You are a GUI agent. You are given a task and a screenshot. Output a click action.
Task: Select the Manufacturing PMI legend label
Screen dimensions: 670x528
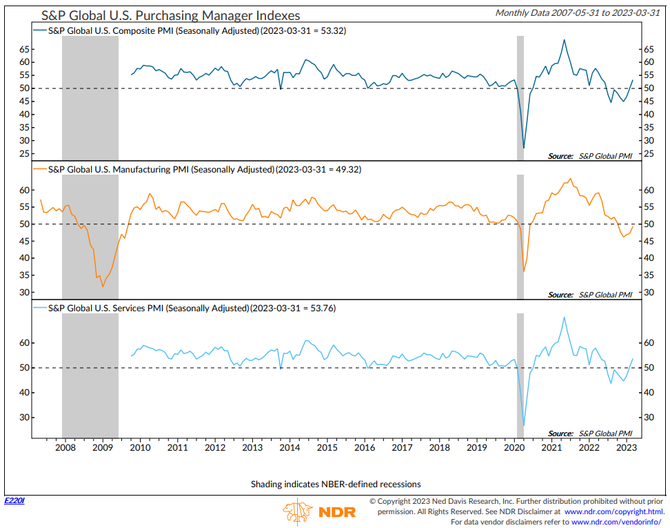click(205, 169)
